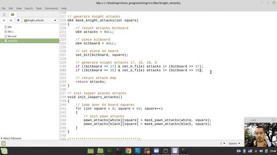Open the C language selector dropdown

(222, 143)
